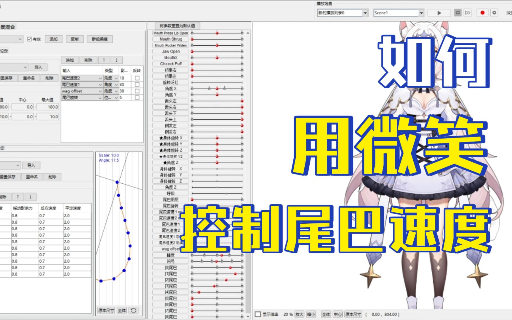This screenshot has width=512, height=320.
Task: Start recording with the red record icon
Action: (x=482, y=13)
